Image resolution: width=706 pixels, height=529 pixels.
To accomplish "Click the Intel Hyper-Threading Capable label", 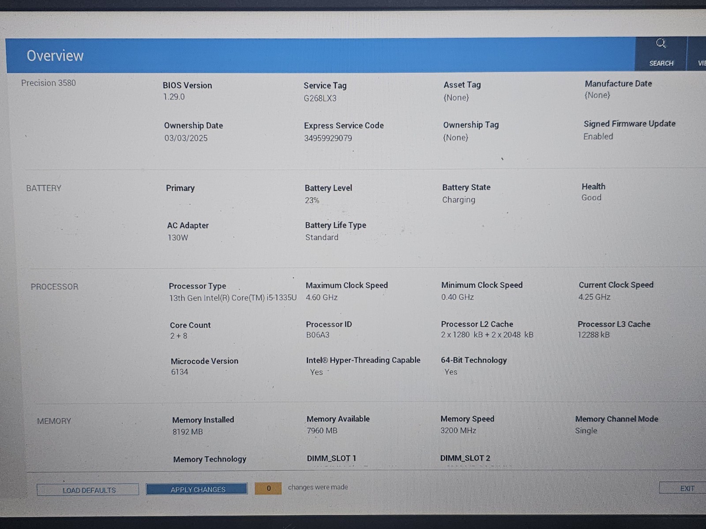I will [363, 360].
